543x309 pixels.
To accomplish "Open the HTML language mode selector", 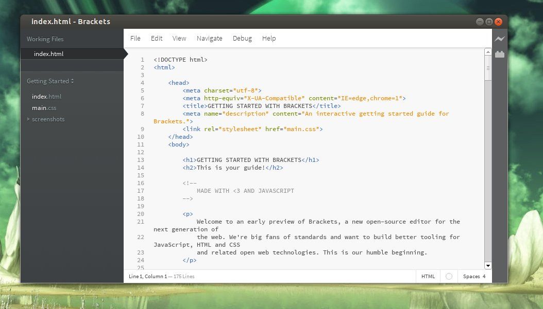I will (428, 276).
